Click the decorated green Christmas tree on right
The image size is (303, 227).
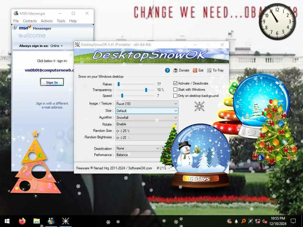[275, 132]
